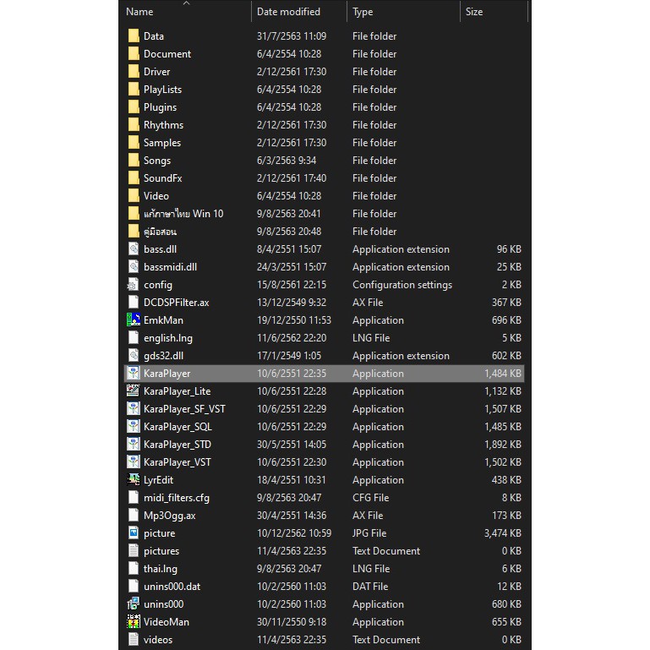Select the picture JPG file icon

[x=134, y=533]
